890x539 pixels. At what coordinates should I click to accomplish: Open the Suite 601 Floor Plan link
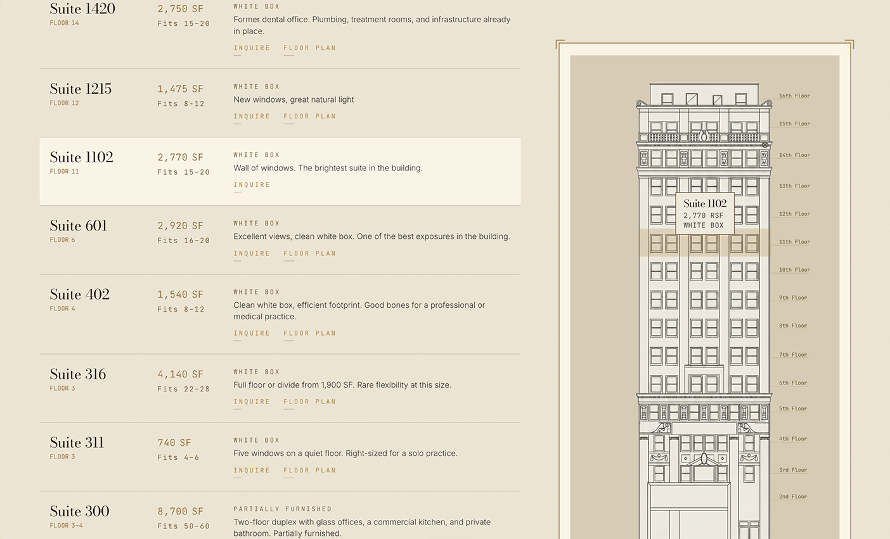coord(310,253)
